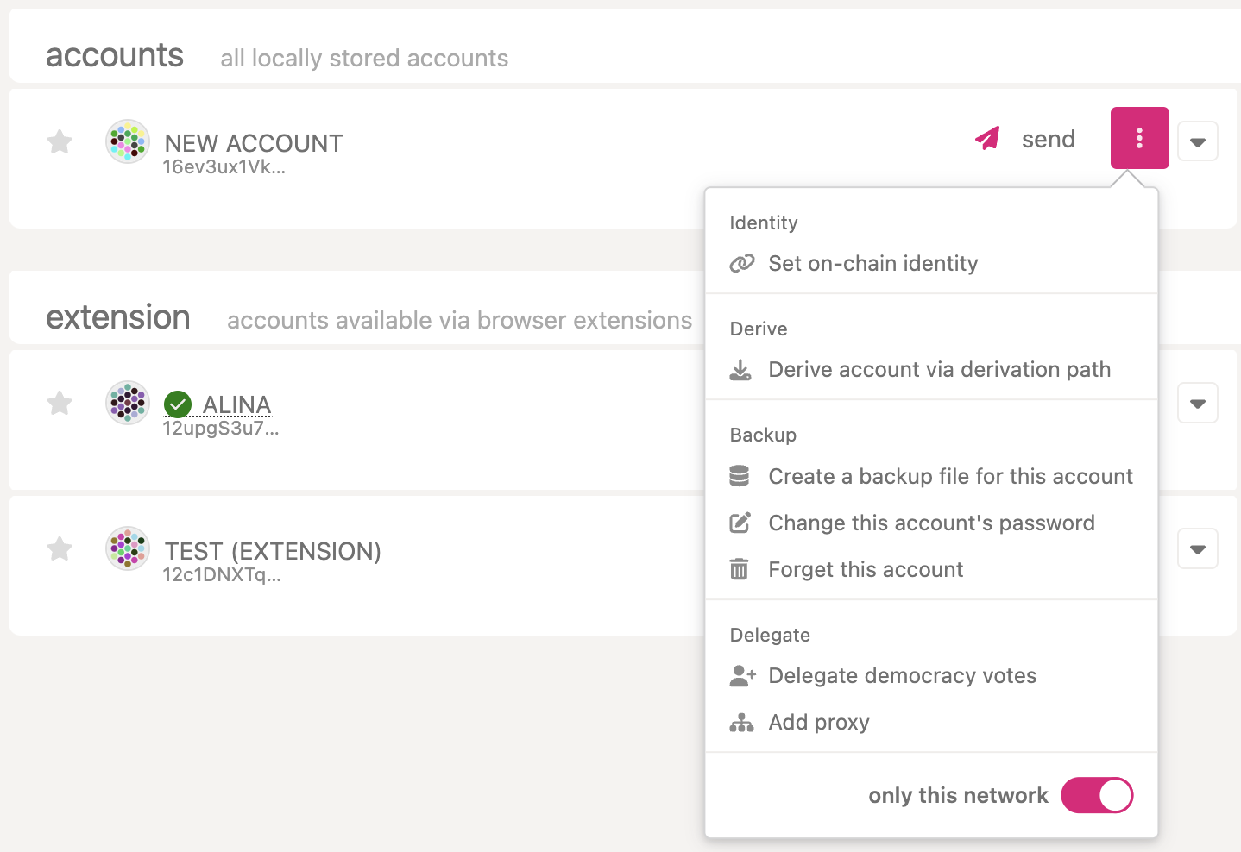Viewport: 1241px width, 852px height.
Task: Star the ALINA account as favorite
Action: tap(60, 403)
